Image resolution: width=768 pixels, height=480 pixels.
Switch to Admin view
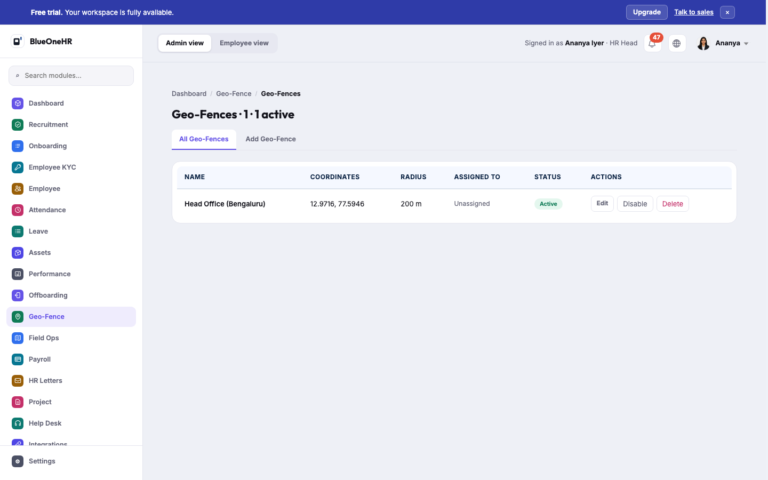point(185,43)
